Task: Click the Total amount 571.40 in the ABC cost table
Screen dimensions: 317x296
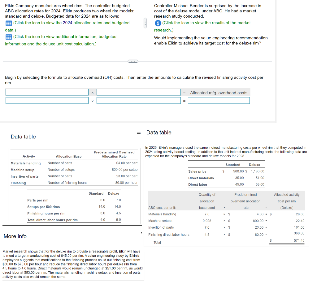Action: click(299, 240)
